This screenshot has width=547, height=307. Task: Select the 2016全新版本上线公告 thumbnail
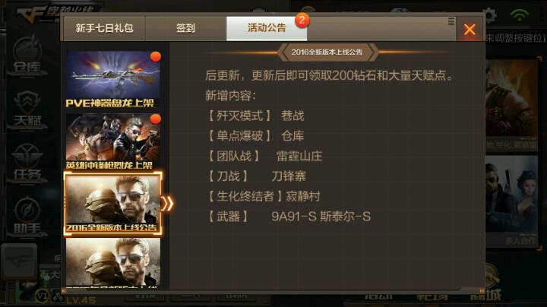point(113,204)
